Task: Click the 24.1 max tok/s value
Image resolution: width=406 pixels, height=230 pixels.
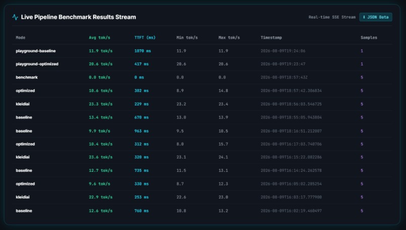Action: coord(223,157)
